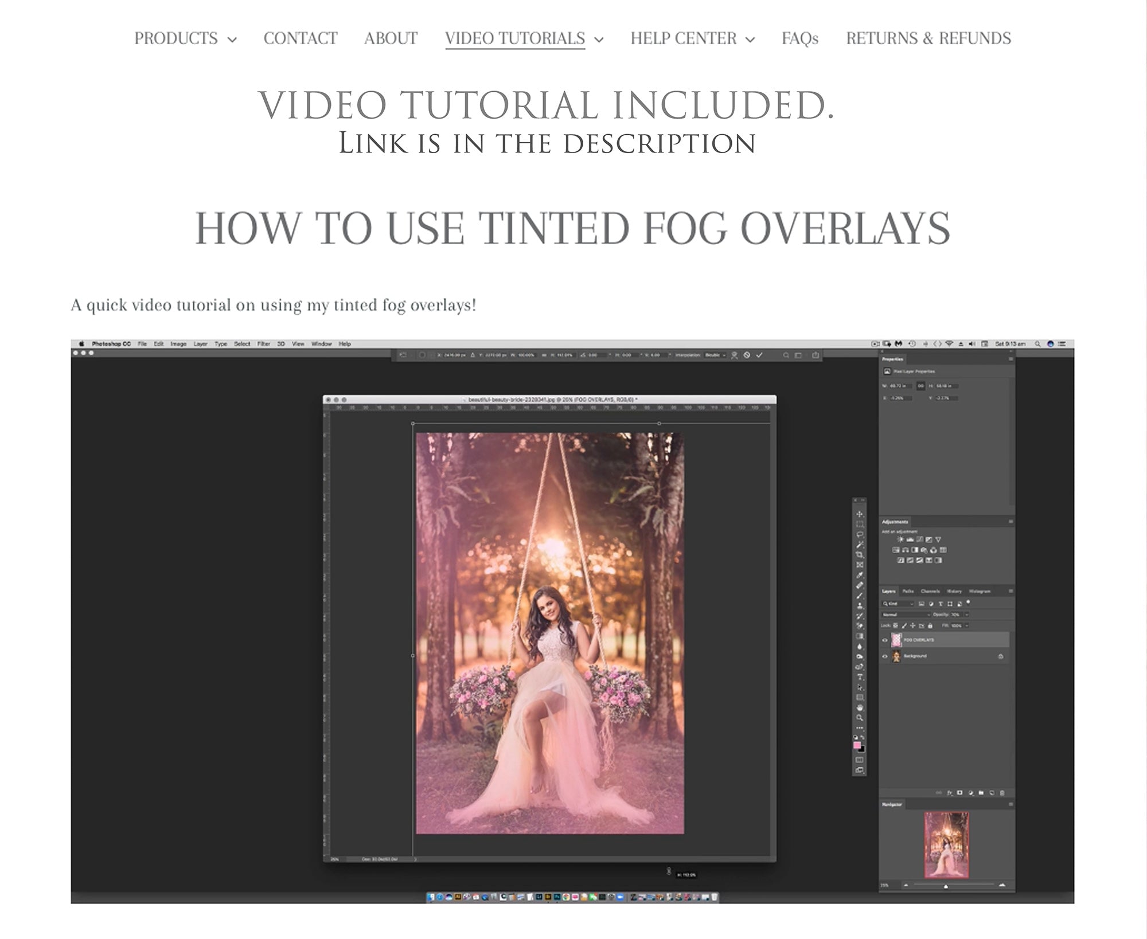Toggle visibility of the Background layer
This screenshot has height=939, width=1147.
coord(884,656)
